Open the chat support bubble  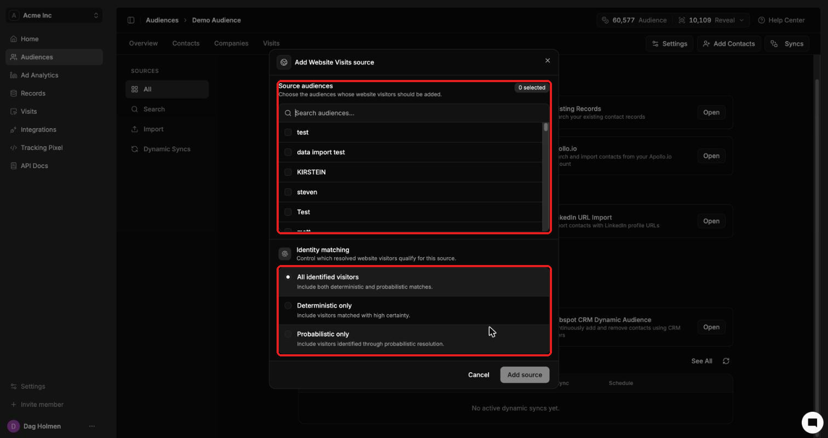813,422
